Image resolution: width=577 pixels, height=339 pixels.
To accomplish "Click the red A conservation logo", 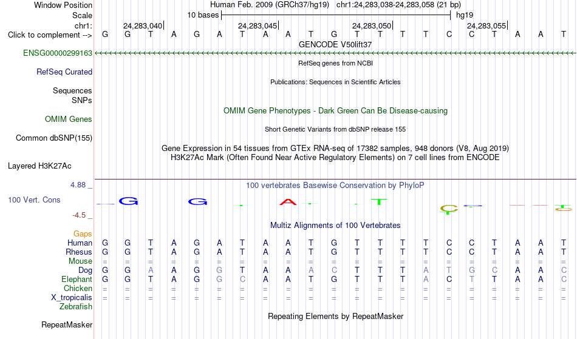I will [288, 201].
